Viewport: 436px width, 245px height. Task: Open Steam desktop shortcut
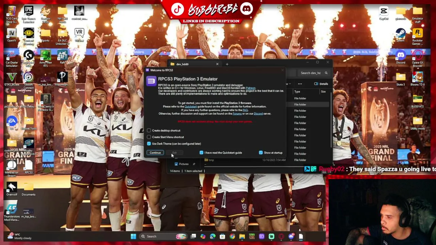[x=401, y=35]
